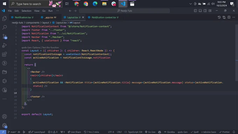Image resolution: width=238 pixels, height=134 pixels.
Task: Open the Edit menu
Action: 16,11
